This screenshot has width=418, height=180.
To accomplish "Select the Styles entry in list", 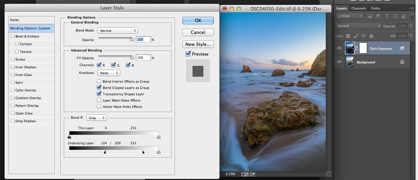I will [x=32, y=20].
